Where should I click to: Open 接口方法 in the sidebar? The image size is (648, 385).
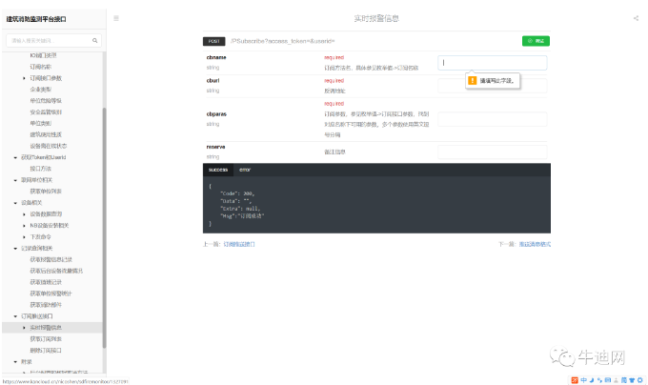pos(41,168)
